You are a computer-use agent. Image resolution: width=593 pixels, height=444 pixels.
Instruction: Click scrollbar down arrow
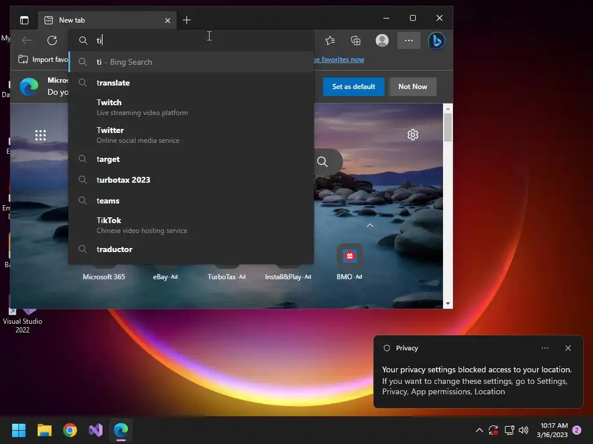tap(448, 304)
